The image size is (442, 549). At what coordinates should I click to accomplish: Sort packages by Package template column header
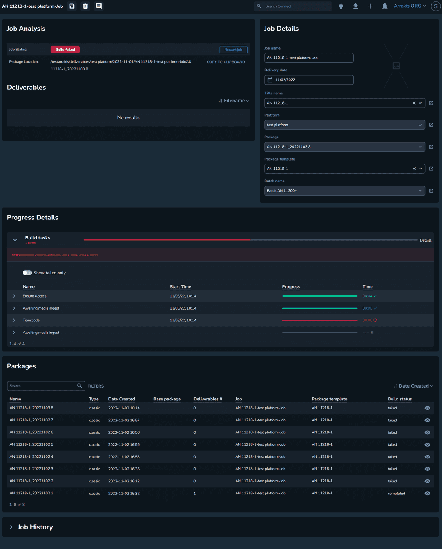point(329,399)
